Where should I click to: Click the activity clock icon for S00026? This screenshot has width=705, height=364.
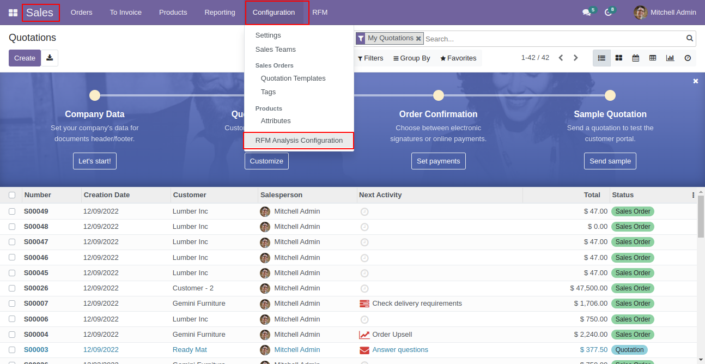click(x=364, y=288)
